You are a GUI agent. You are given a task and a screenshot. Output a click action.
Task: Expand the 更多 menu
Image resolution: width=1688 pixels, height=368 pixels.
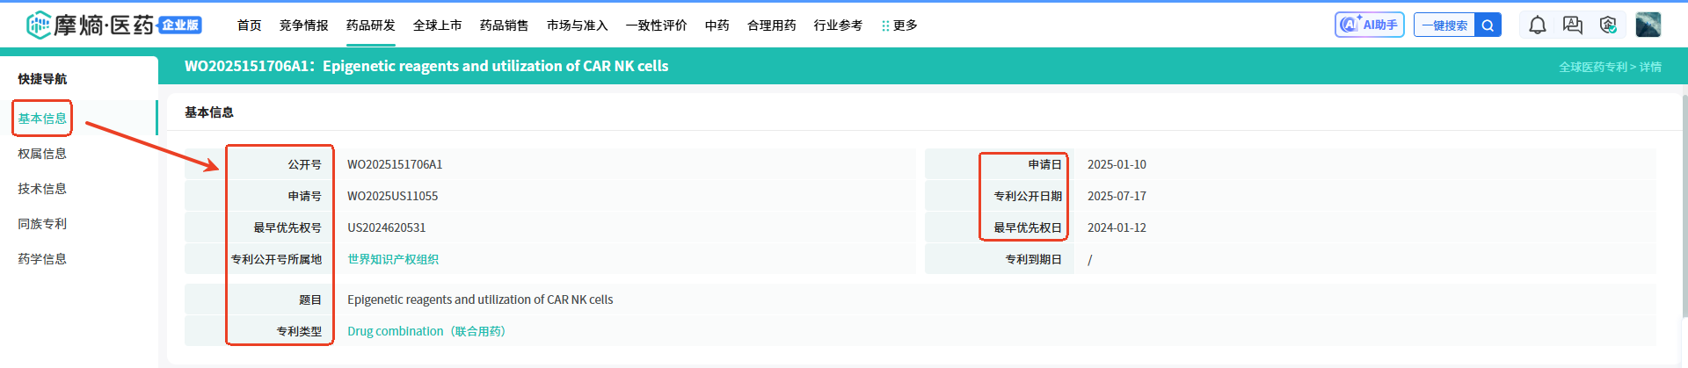pos(899,25)
